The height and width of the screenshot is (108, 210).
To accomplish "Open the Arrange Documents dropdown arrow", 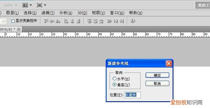I will [x=31, y=5].
